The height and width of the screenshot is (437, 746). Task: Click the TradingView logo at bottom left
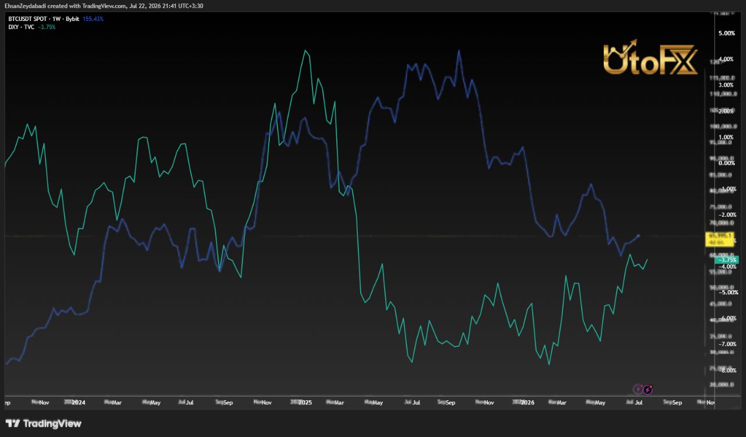[x=44, y=424]
